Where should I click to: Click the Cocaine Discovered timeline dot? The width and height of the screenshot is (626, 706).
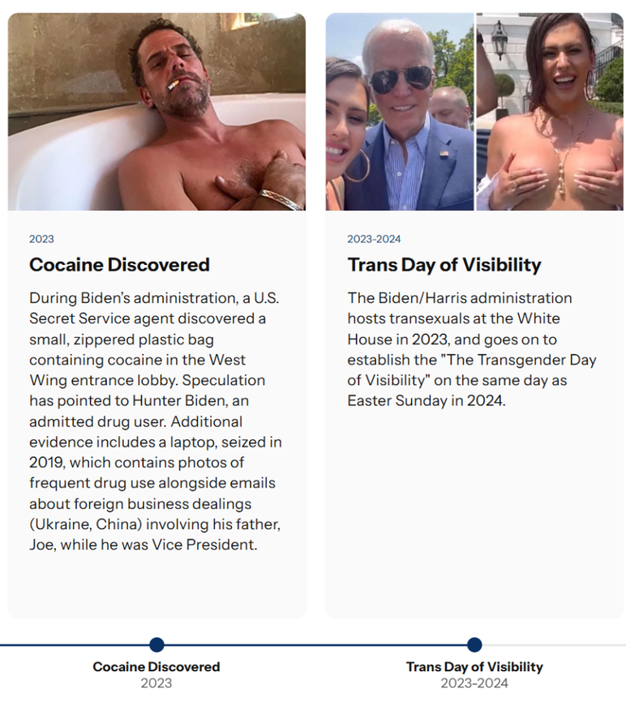click(155, 645)
